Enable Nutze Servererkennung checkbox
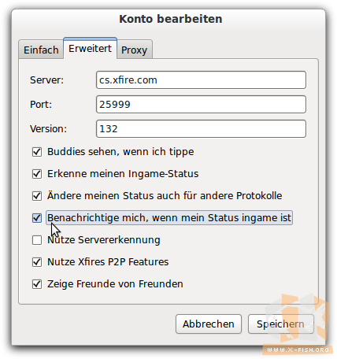 [x=37, y=240]
